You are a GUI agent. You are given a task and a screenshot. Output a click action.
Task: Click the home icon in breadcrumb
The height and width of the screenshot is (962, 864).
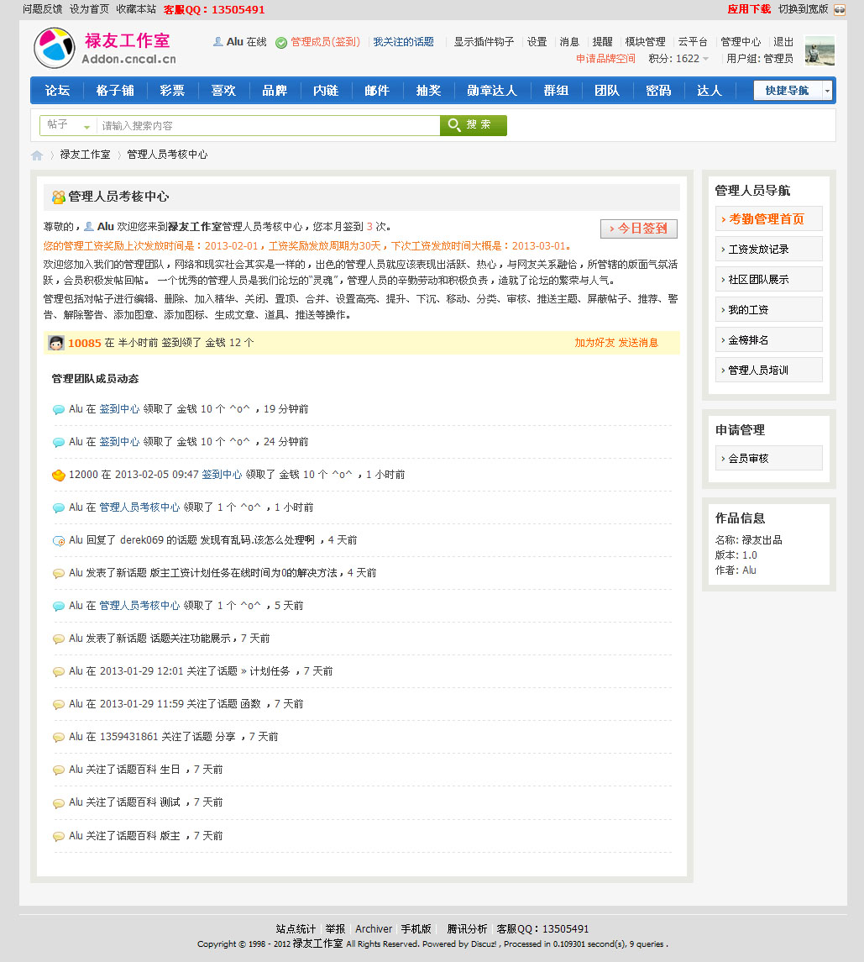[37, 155]
